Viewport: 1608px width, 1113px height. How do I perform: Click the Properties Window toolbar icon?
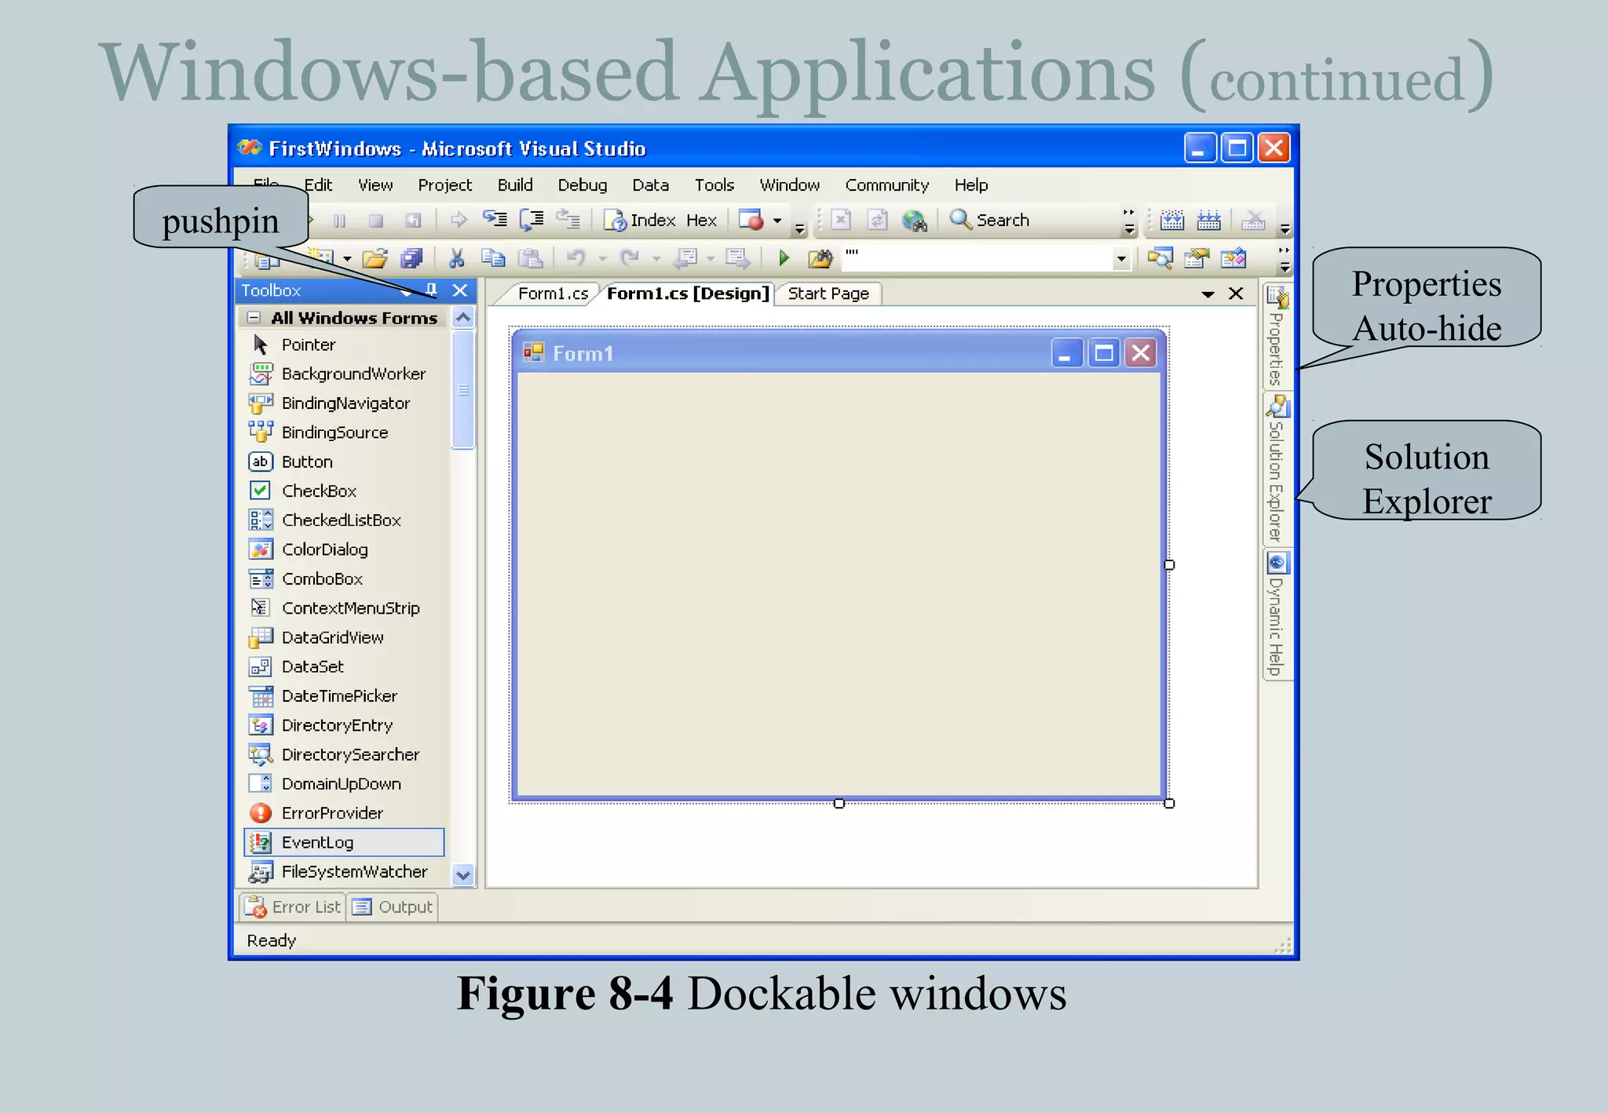click(x=1197, y=257)
